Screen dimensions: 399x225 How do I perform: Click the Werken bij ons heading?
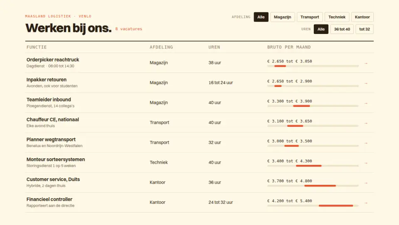[x=69, y=28]
